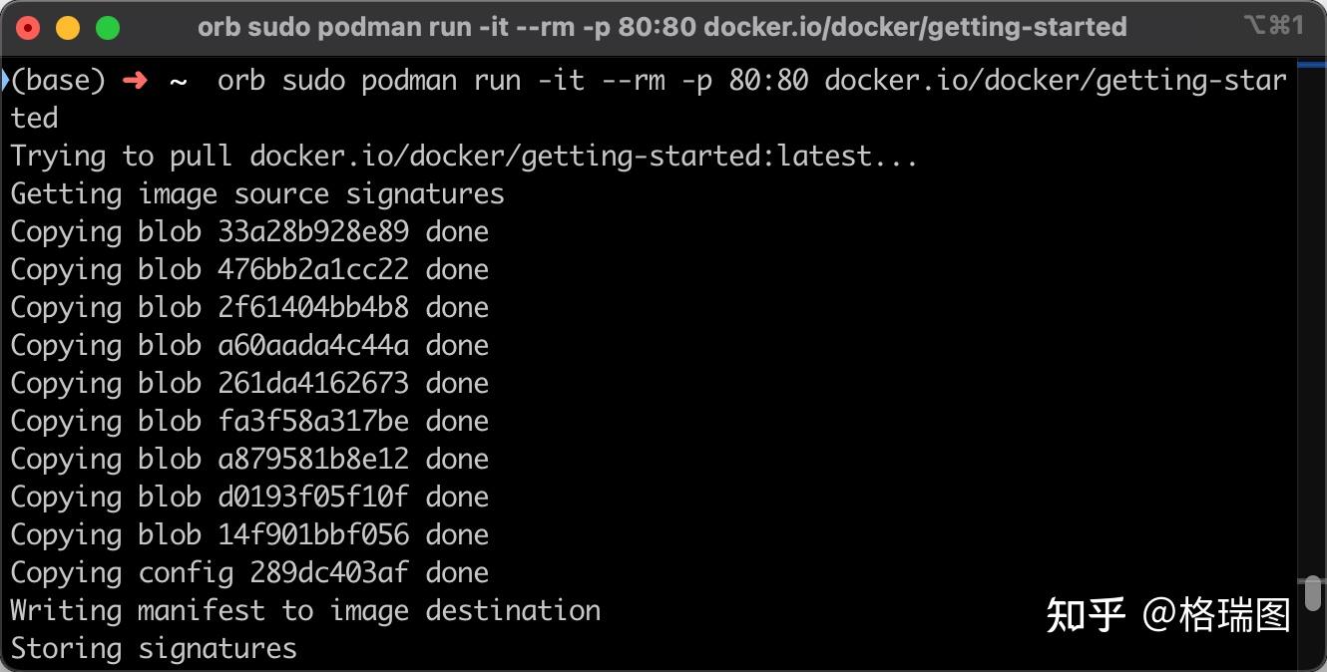
Task: Click the line 'Trying to pull docker.io/docker/getting-started:latest'
Action: [462, 156]
